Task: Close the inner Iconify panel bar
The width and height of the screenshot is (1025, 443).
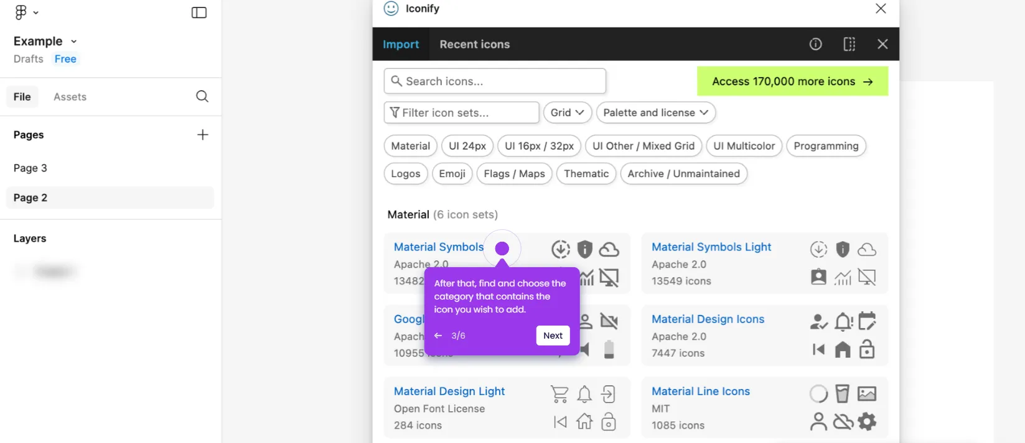Action: pos(882,44)
